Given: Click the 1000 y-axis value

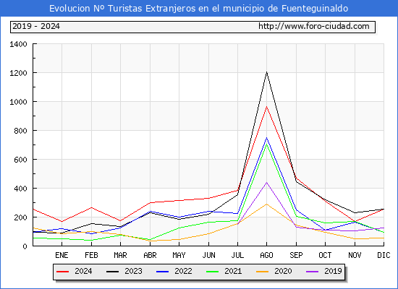Looking at the screenshot, I should coord(18,102).
